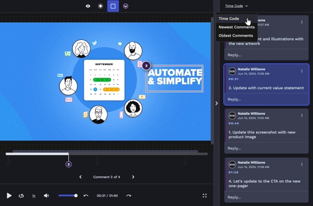Viewport: 313px width, 206px height.
Task: Click timeline marker 2 below progress bar
Action: point(68,164)
